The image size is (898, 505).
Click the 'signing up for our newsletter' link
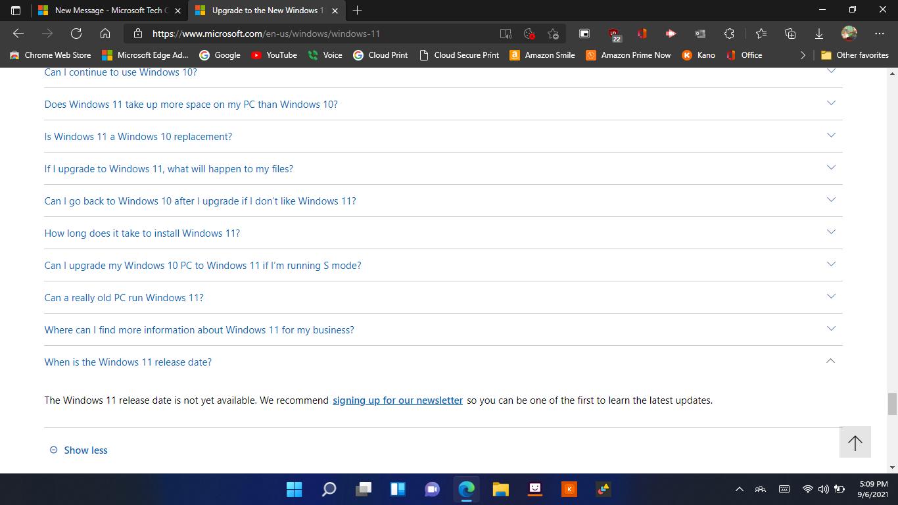(397, 400)
